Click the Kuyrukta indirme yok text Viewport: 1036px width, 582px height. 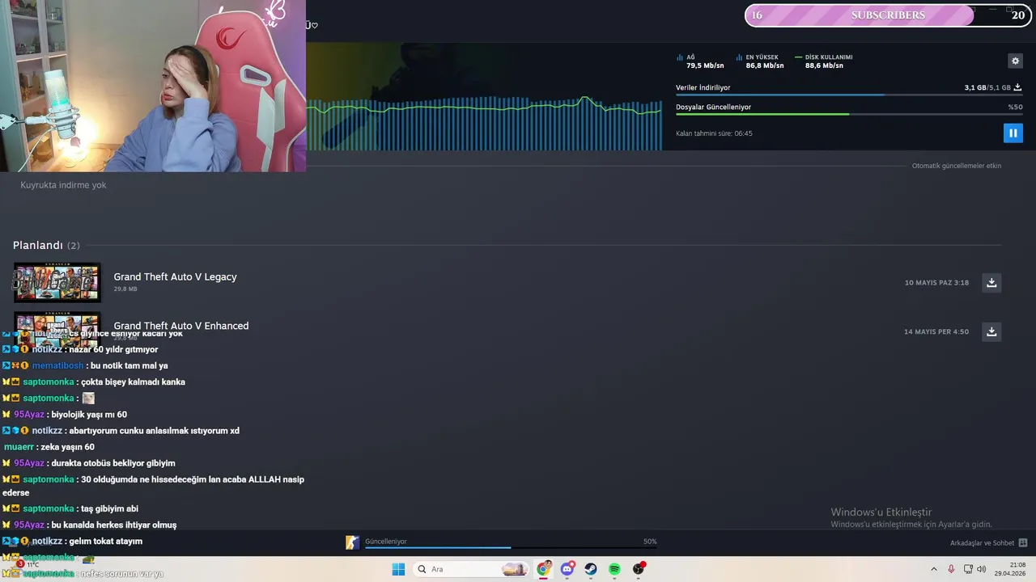pyautogui.click(x=63, y=185)
